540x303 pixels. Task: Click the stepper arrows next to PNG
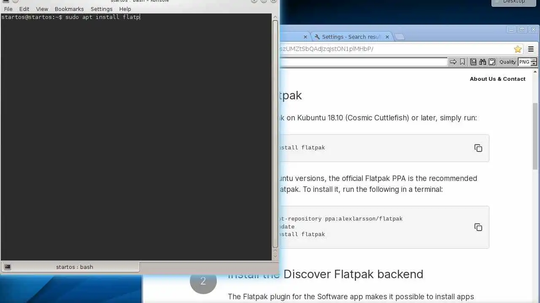tap(534, 62)
